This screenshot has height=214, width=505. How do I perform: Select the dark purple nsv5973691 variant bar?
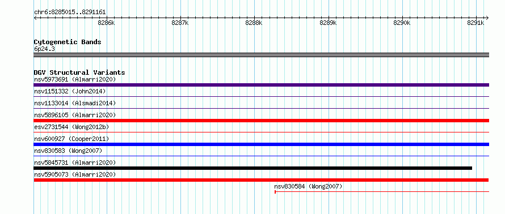point(261,85)
